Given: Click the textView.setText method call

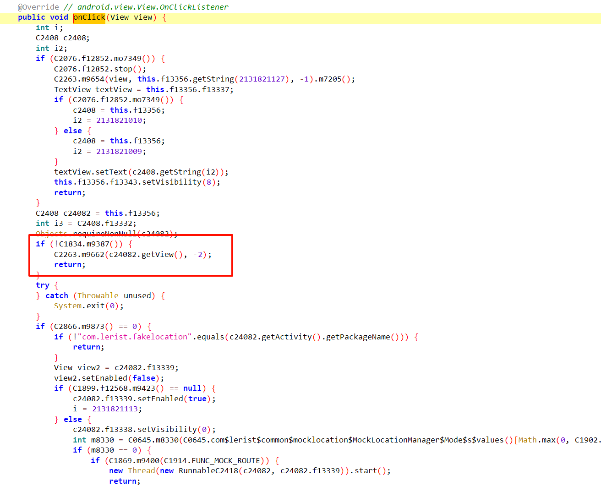Looking at the screenshot, I should pos(111,172).
